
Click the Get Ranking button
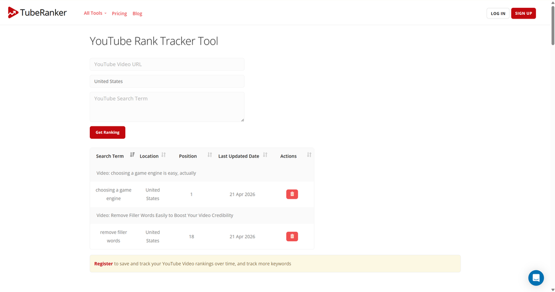click(x=107, y=132)
